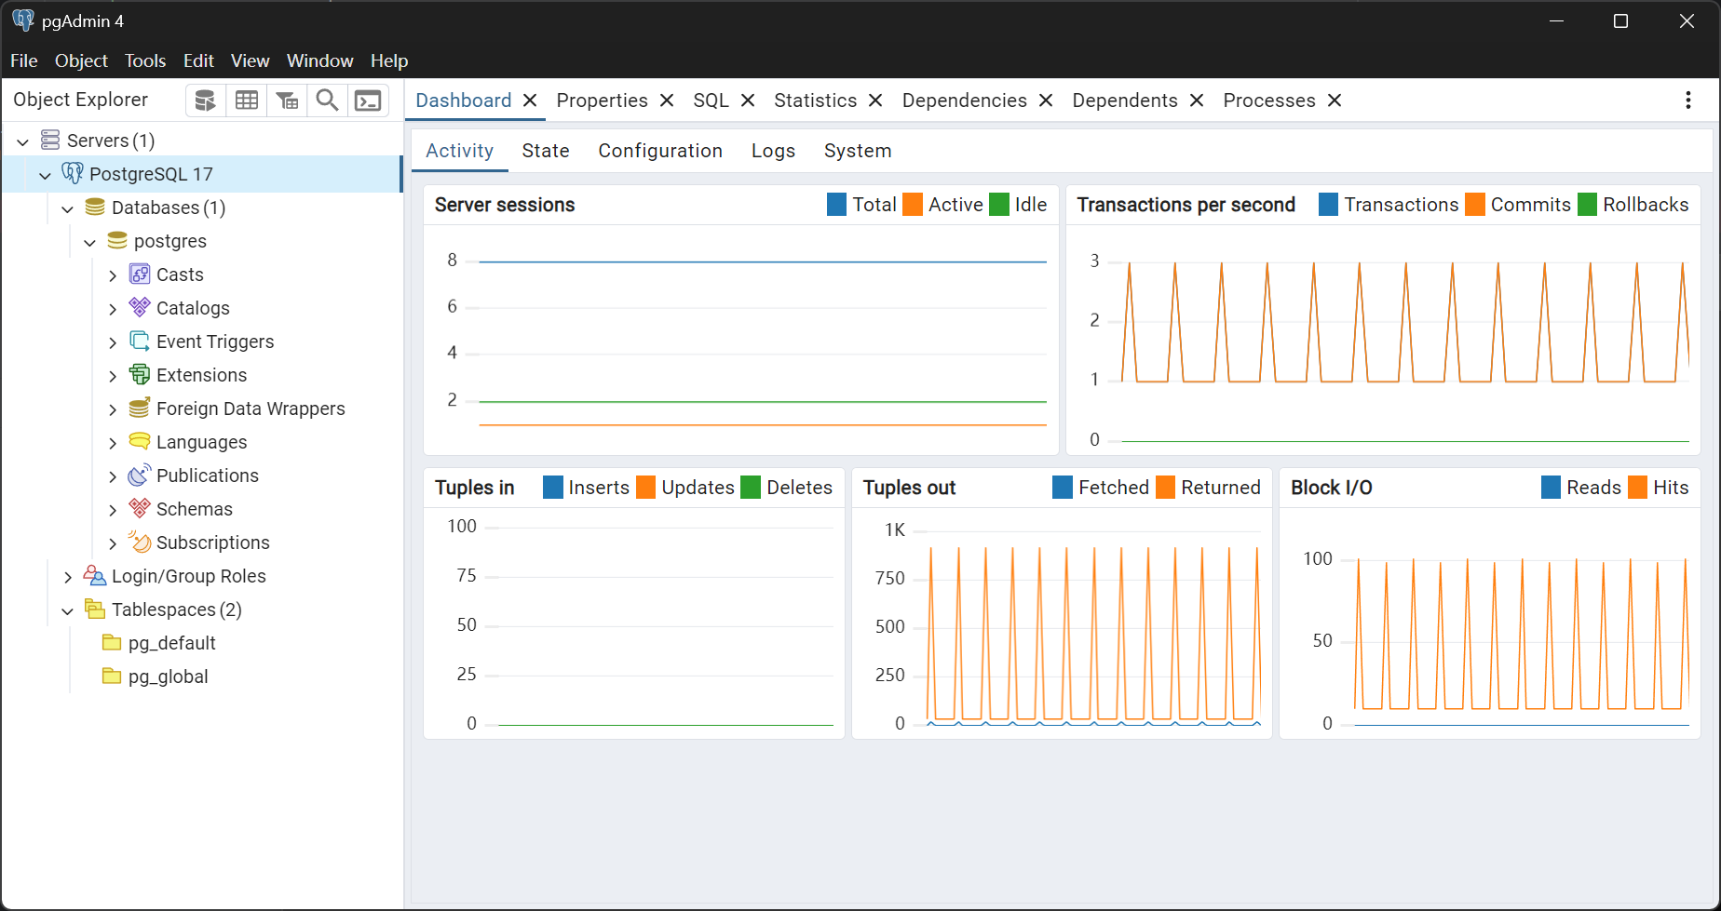The height and width of the screenshot is (911, 1721).
Task: Open the PSQL Tool terminal icon
Action: click(368, 100)
